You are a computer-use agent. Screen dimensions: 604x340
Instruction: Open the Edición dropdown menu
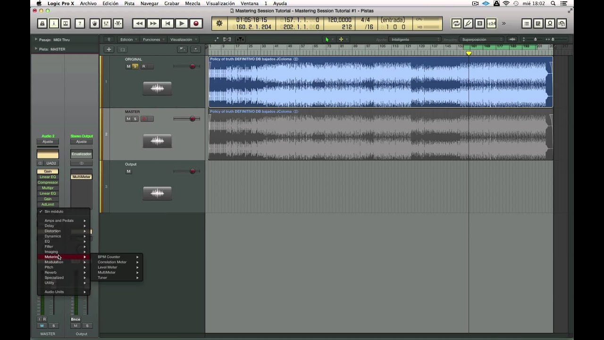point(128,40)
